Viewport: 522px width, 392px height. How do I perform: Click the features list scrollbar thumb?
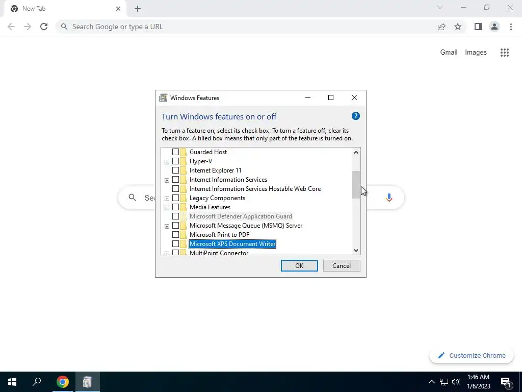356,185
